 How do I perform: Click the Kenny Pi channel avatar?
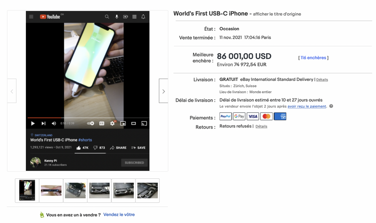(36, 162)
